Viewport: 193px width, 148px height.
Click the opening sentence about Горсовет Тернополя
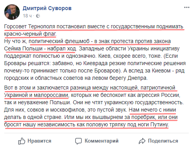coord(94,30)
